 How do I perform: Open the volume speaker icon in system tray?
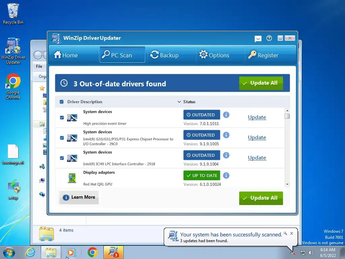coord(311,253)
